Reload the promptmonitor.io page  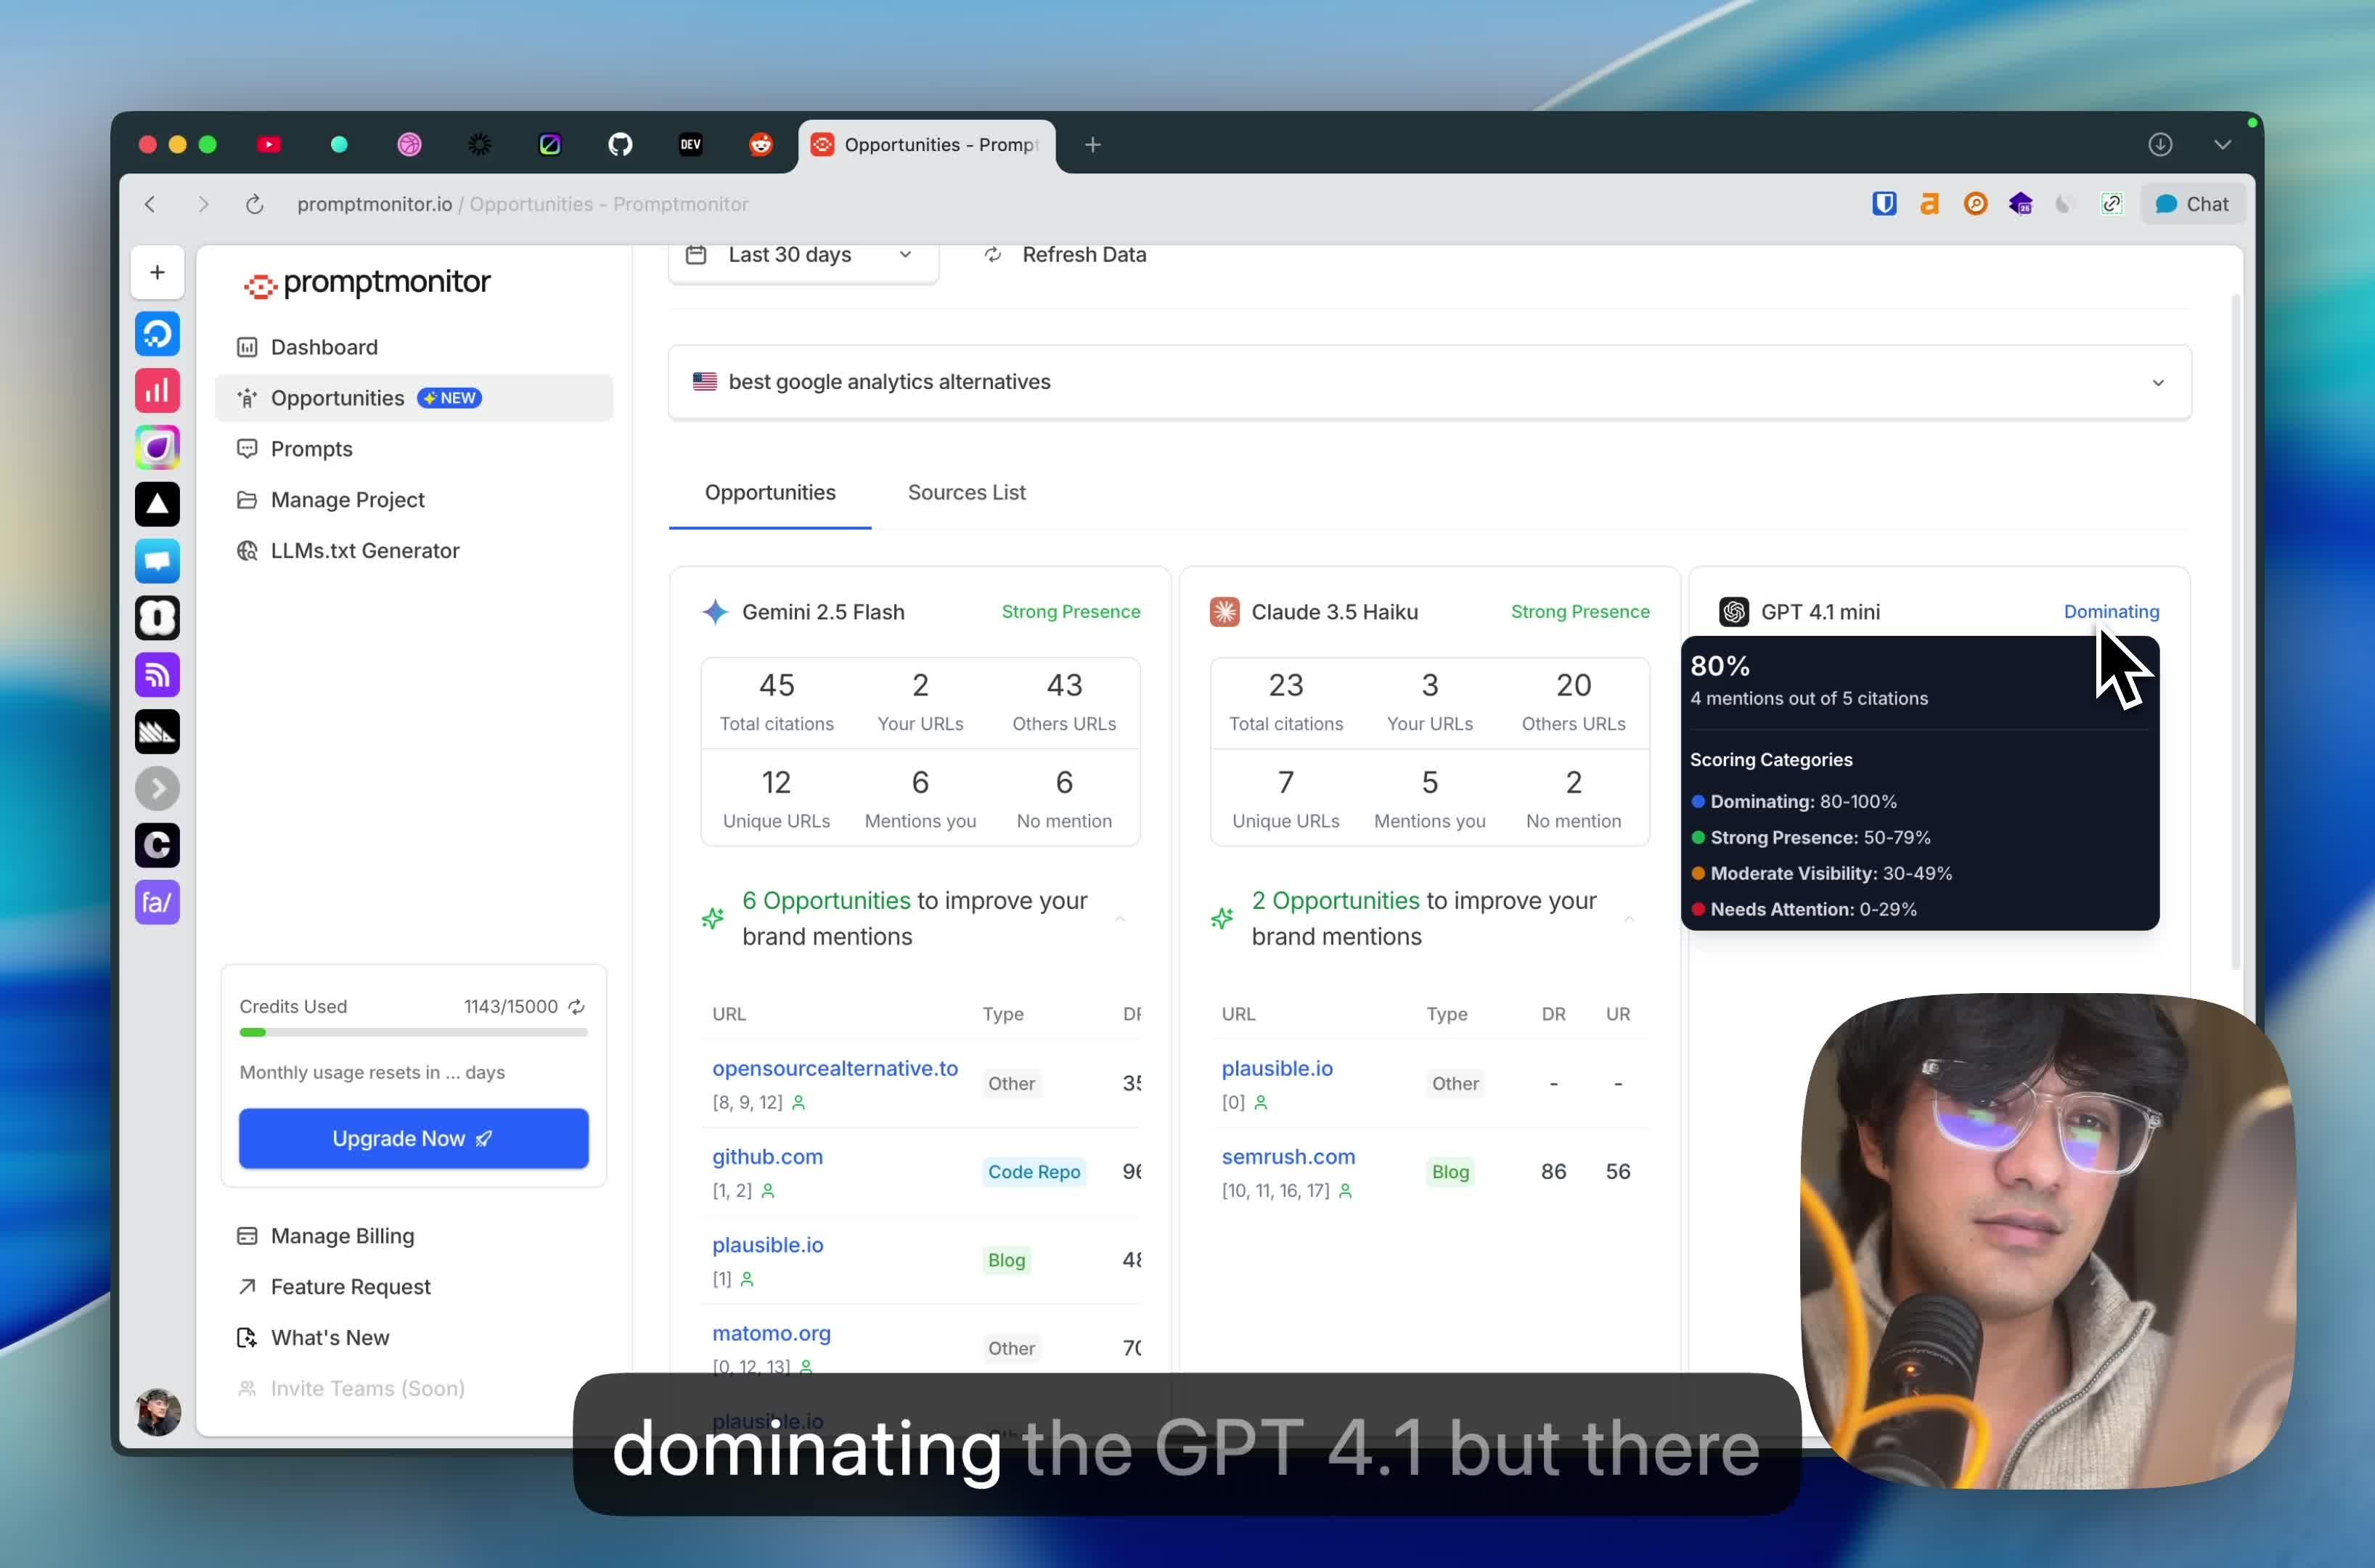point(255,204)
